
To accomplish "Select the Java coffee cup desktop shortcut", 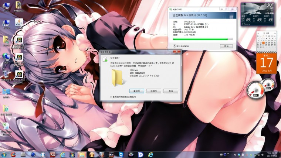I will pyautogui.click(x=19, y=24).
